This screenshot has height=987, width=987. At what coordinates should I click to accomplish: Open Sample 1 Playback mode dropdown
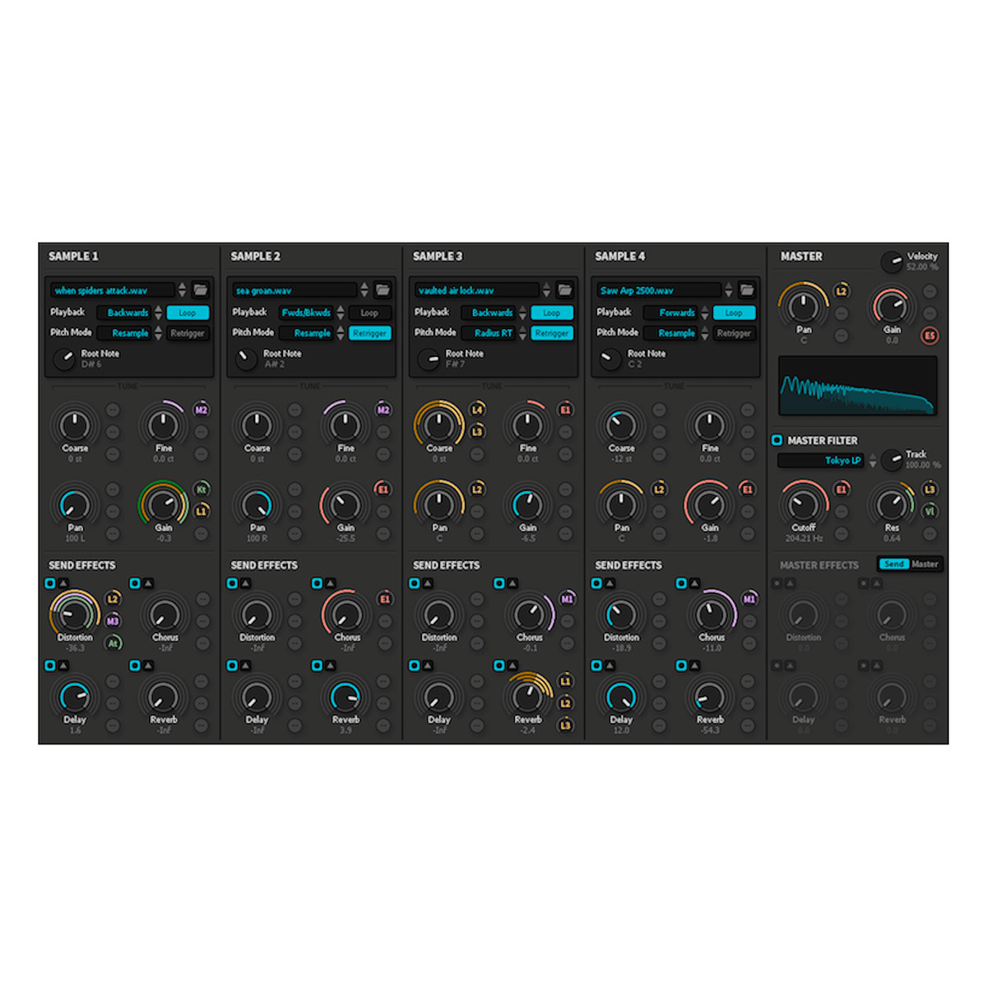tap(129, 313)
